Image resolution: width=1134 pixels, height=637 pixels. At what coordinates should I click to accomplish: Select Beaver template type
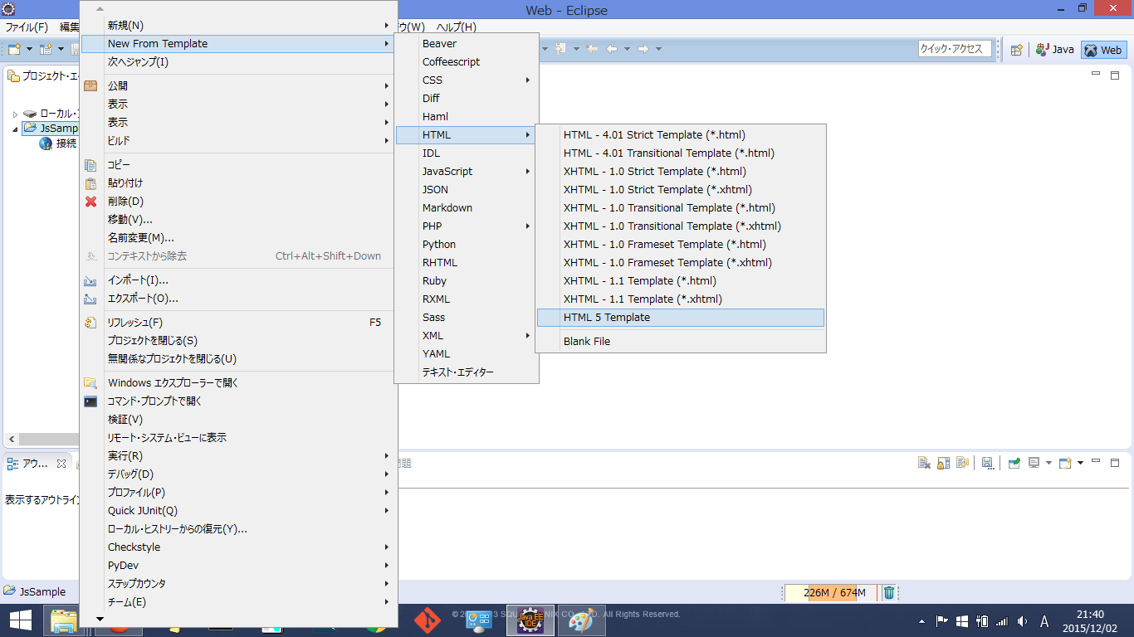pyautogui.click(x=467, y=43)
